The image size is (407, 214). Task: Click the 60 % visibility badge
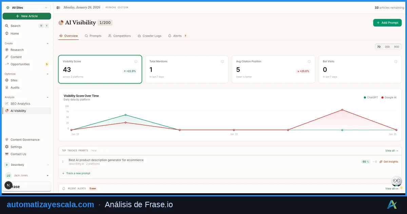coord(366,162)
